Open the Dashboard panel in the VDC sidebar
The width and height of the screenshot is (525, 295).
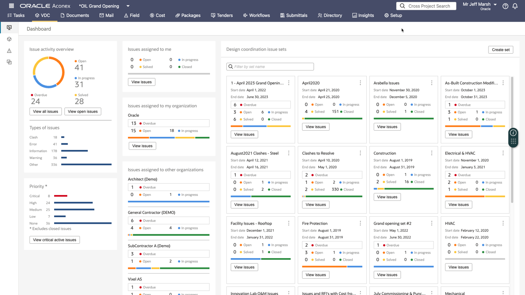pyautogui.click(x=9, y=27)
